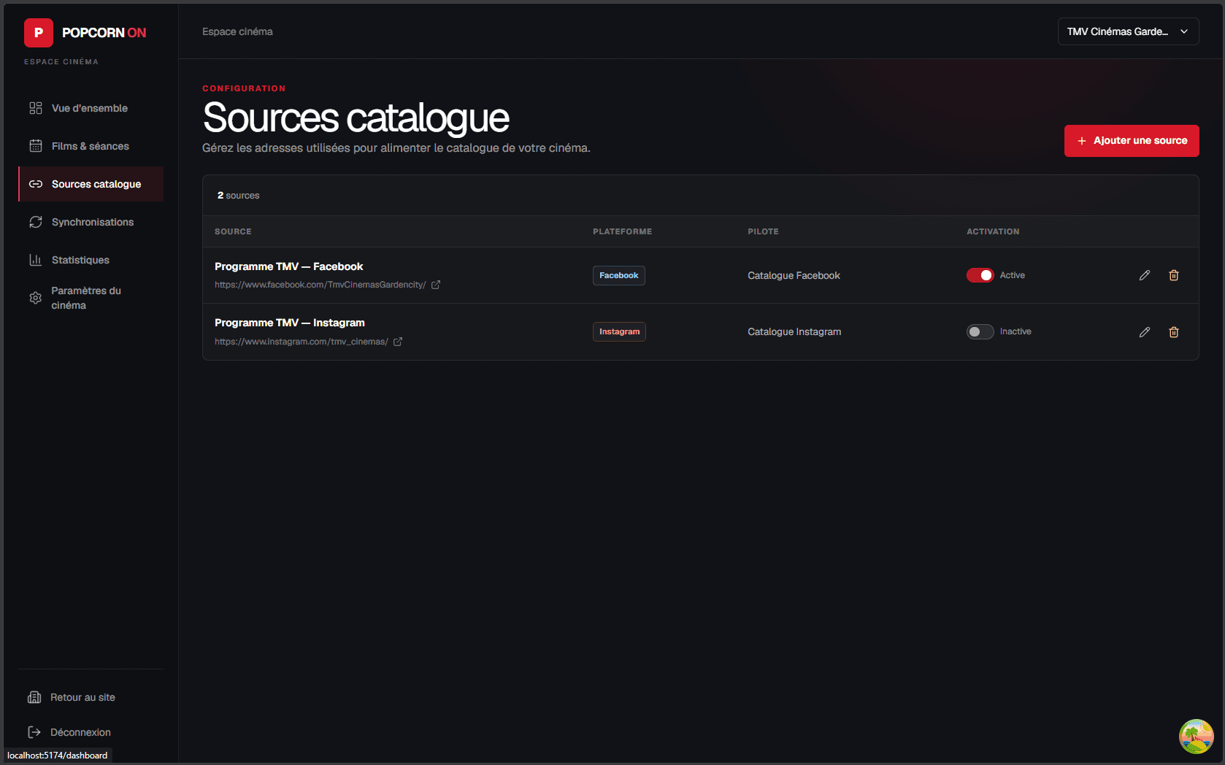Expand the TMV Cinémas Garde… cinema selector
The image size is (1225, 765).
coord(1129,31)
